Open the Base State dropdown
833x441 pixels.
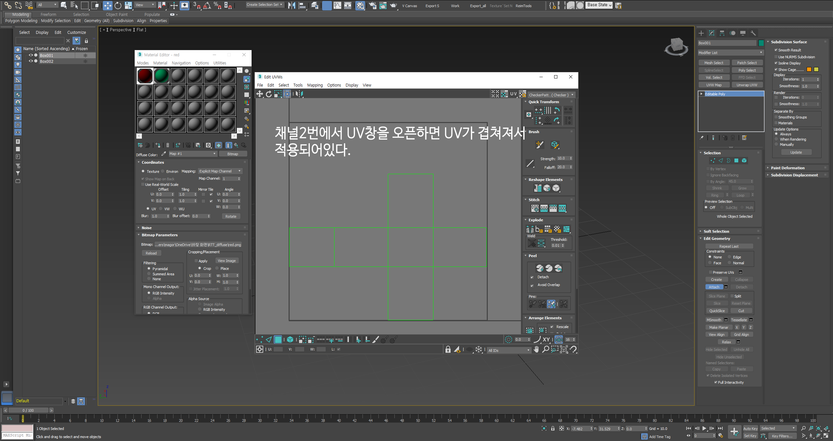(x=599, y=5)
